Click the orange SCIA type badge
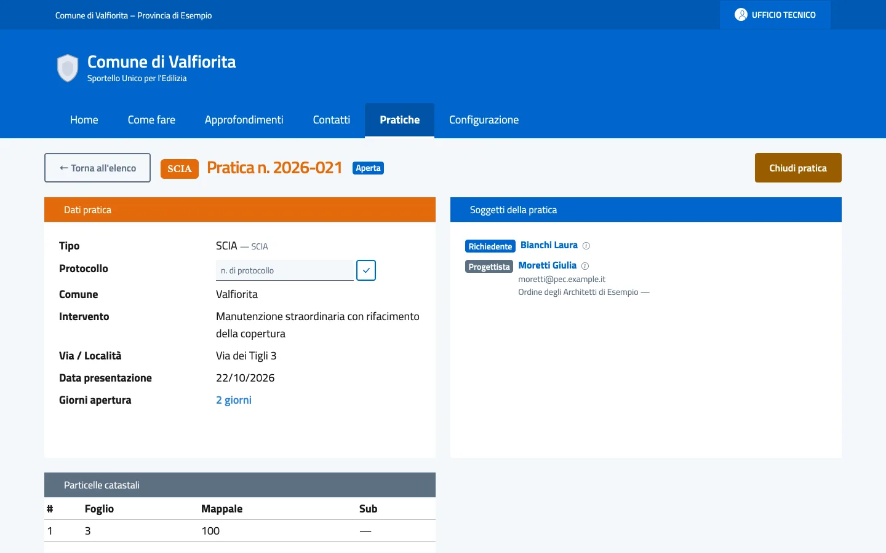The width and height of the screenshot is (886, 553). pos(180,169)
